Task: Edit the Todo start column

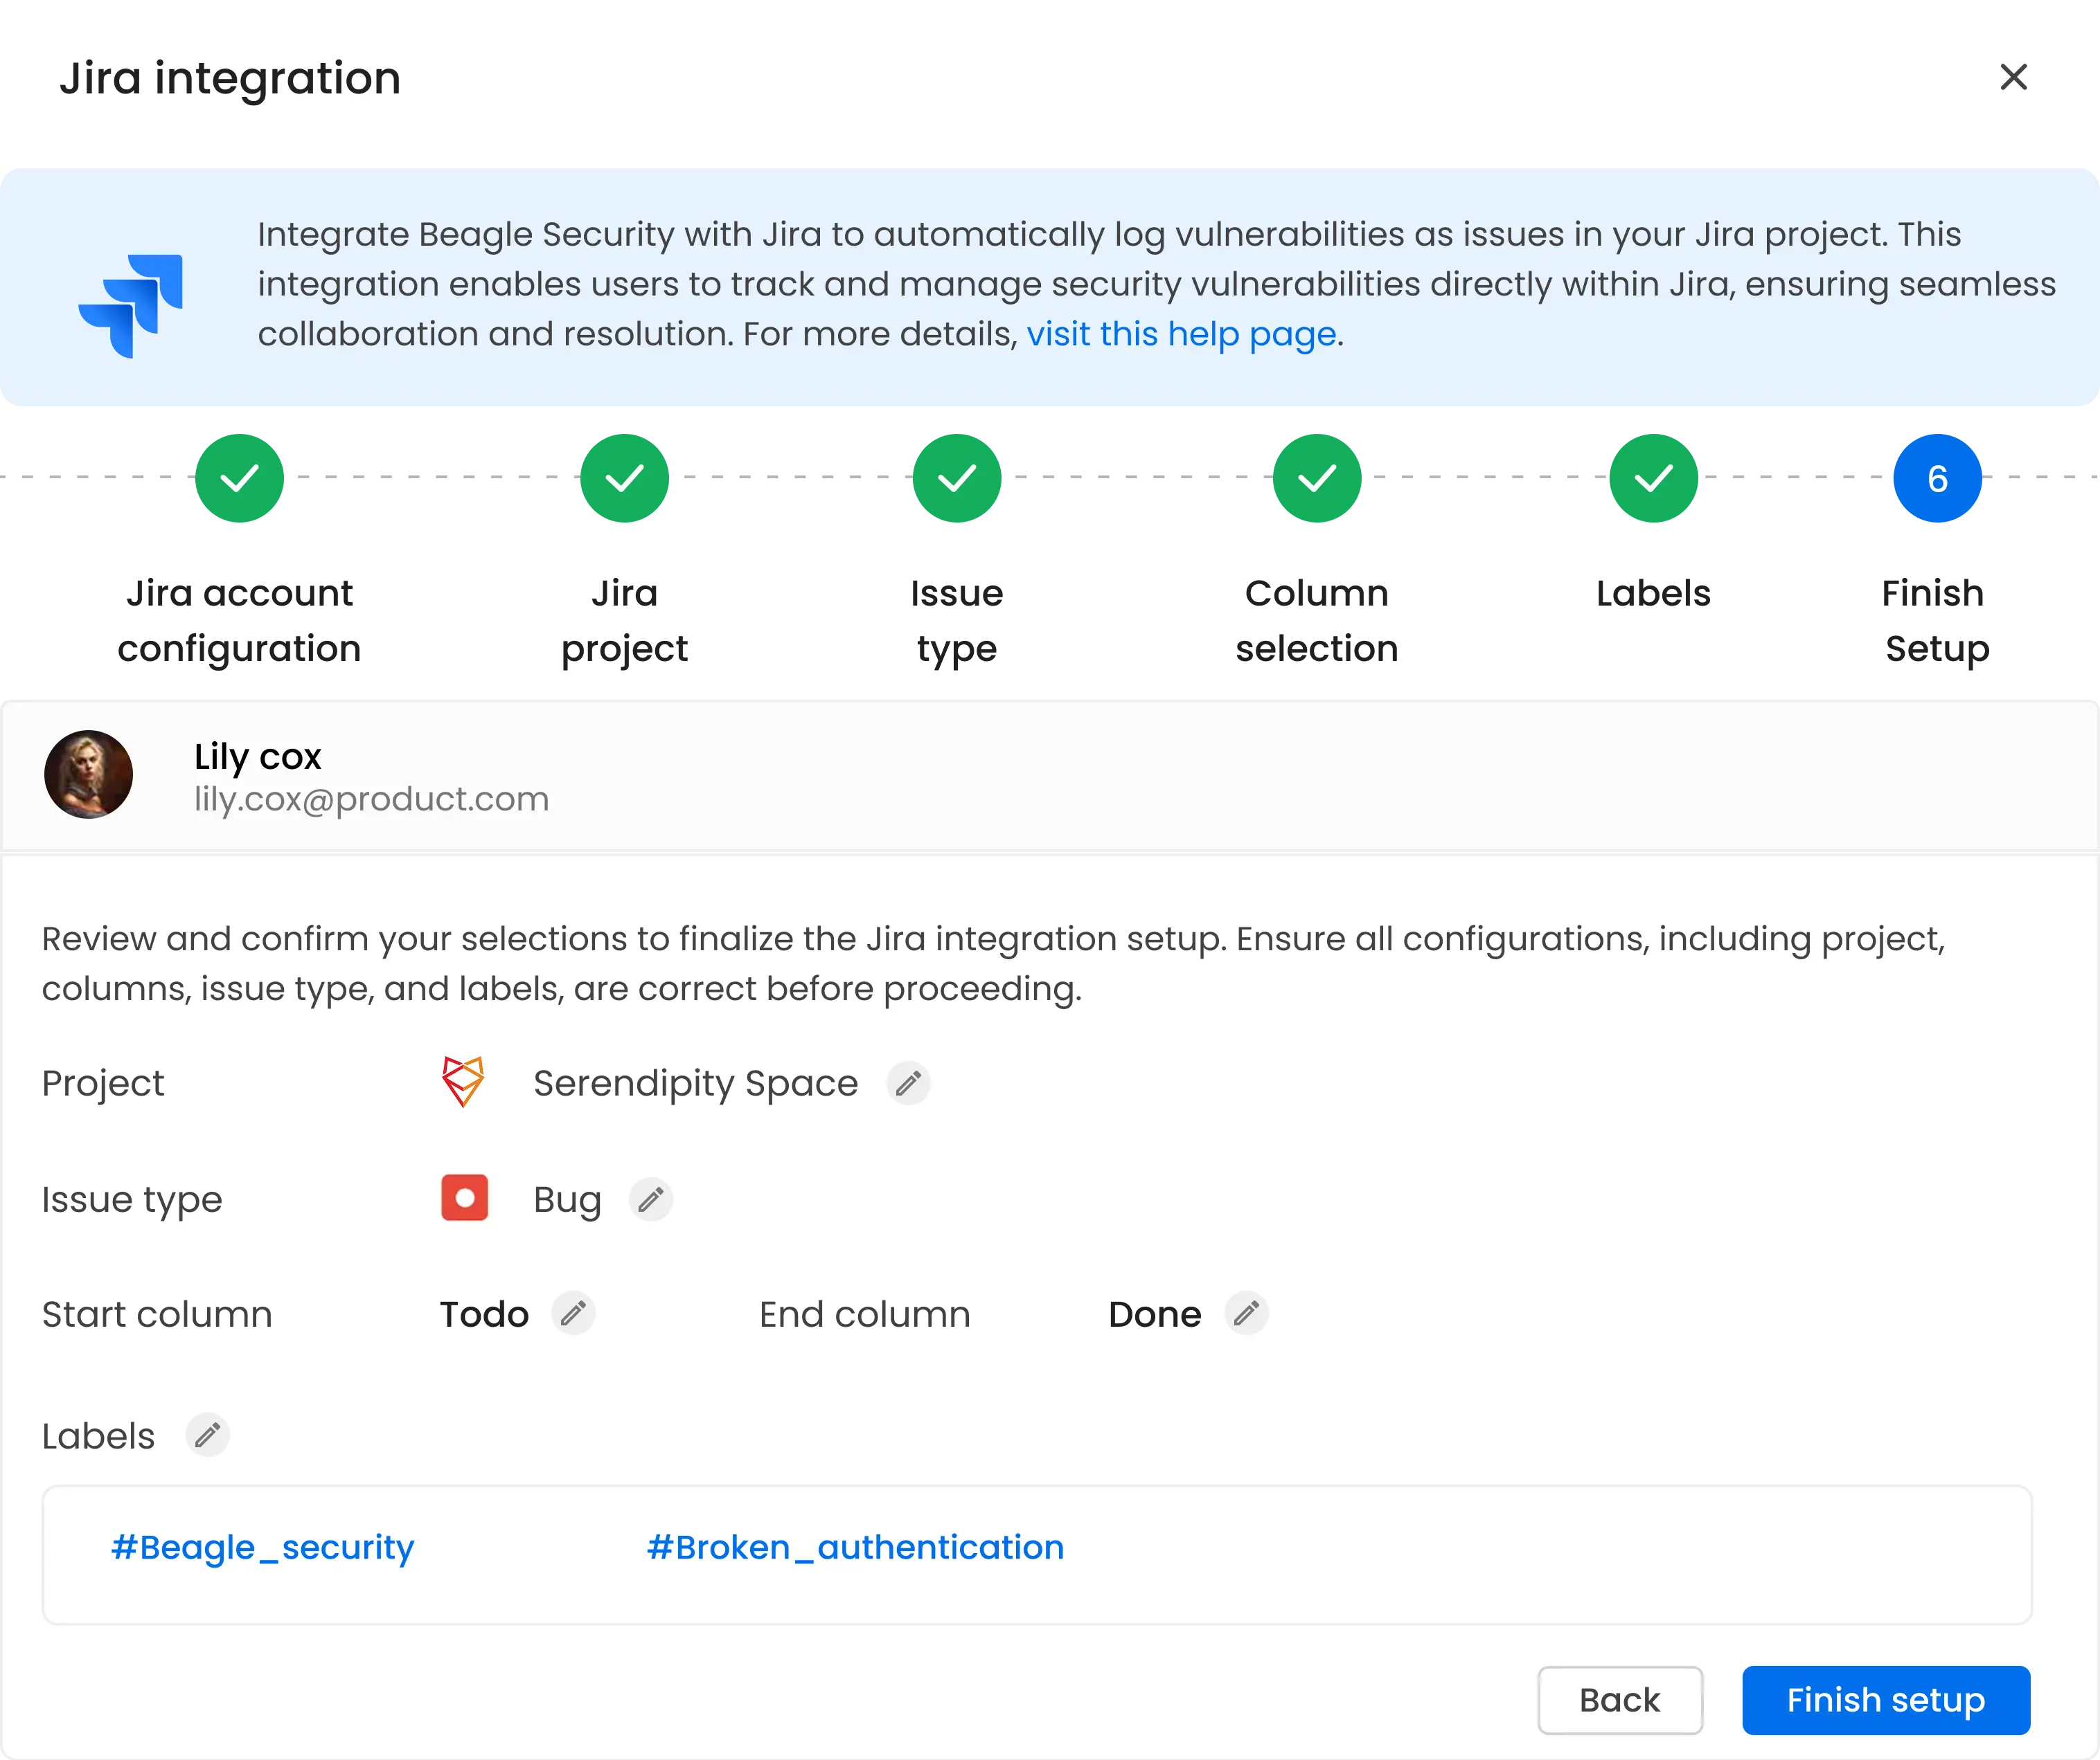Action: [x=573, y=1314]
